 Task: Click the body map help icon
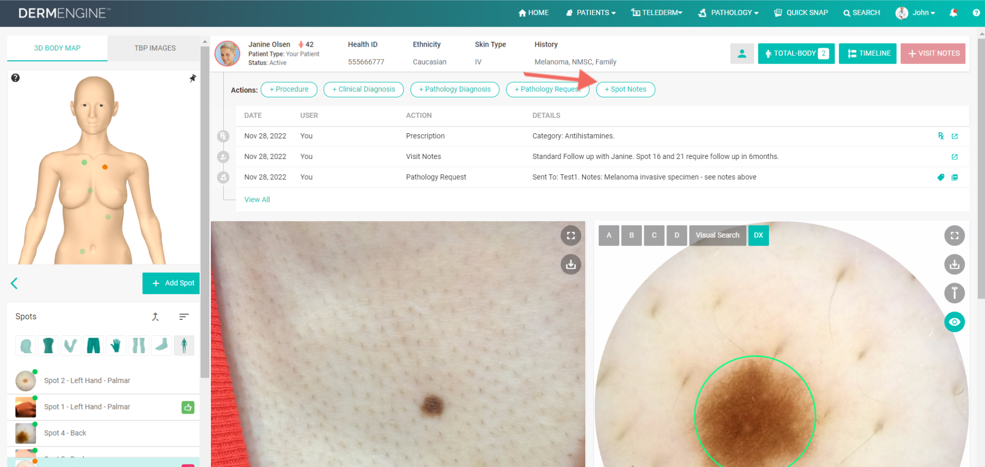[15, 78]
